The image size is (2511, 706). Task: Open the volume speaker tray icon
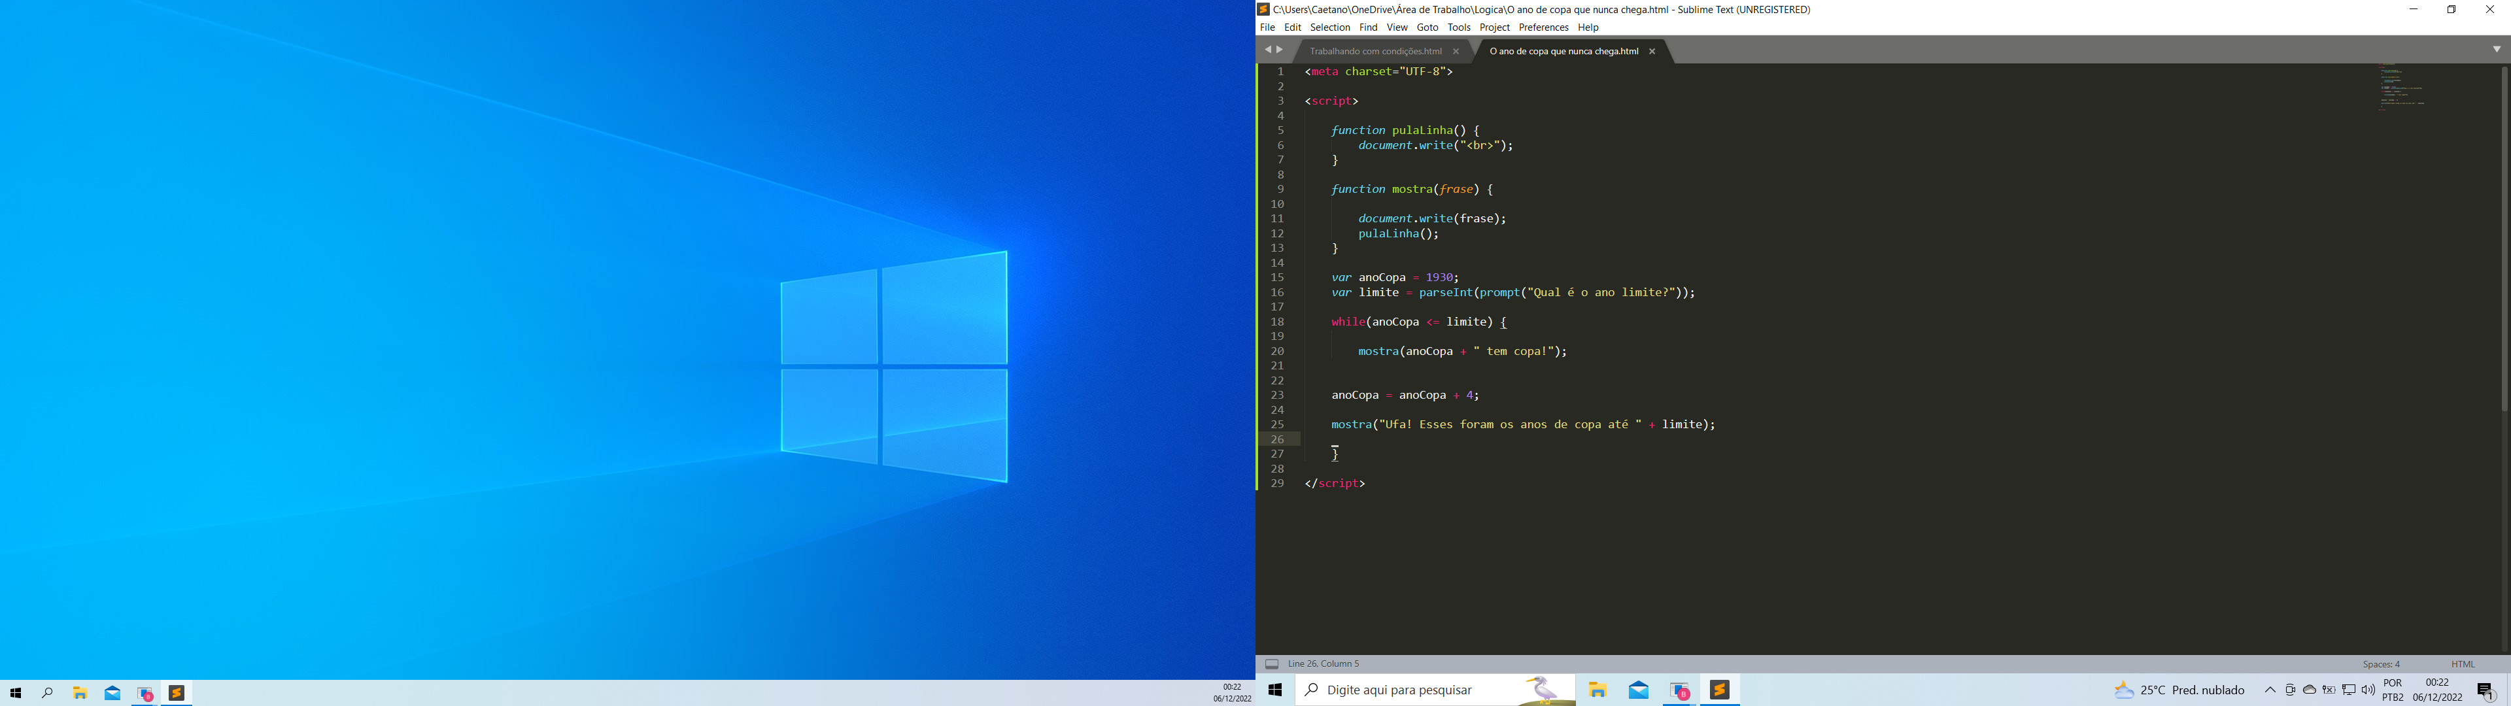2368,690
